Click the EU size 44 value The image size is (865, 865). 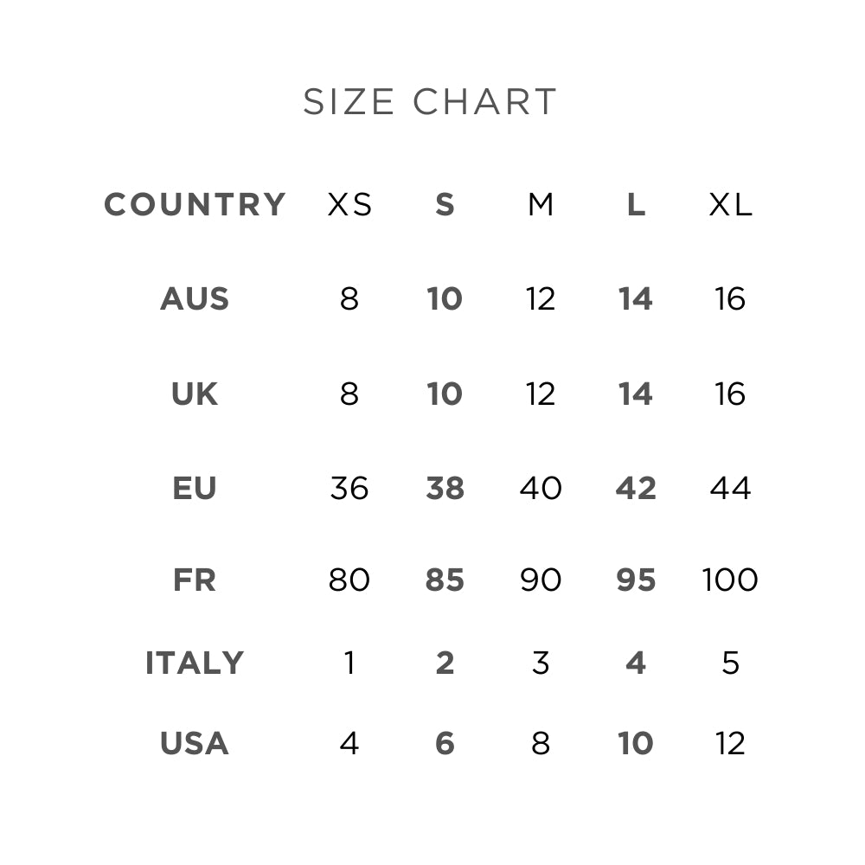tap(730, 489)
